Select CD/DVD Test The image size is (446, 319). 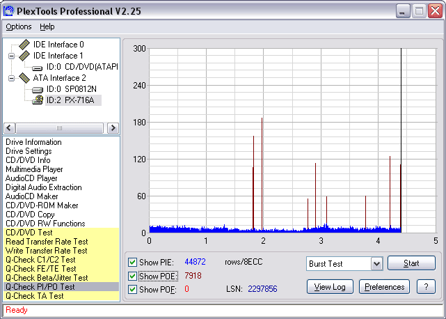(61, 233)
